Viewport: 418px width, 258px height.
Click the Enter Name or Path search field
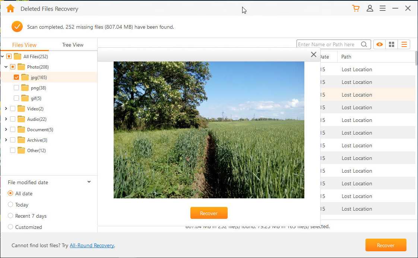pyautogui.click(x=328, y=44)
